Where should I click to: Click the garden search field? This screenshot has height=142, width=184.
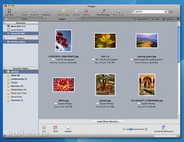pyautogui.click(x=150, y=12)
